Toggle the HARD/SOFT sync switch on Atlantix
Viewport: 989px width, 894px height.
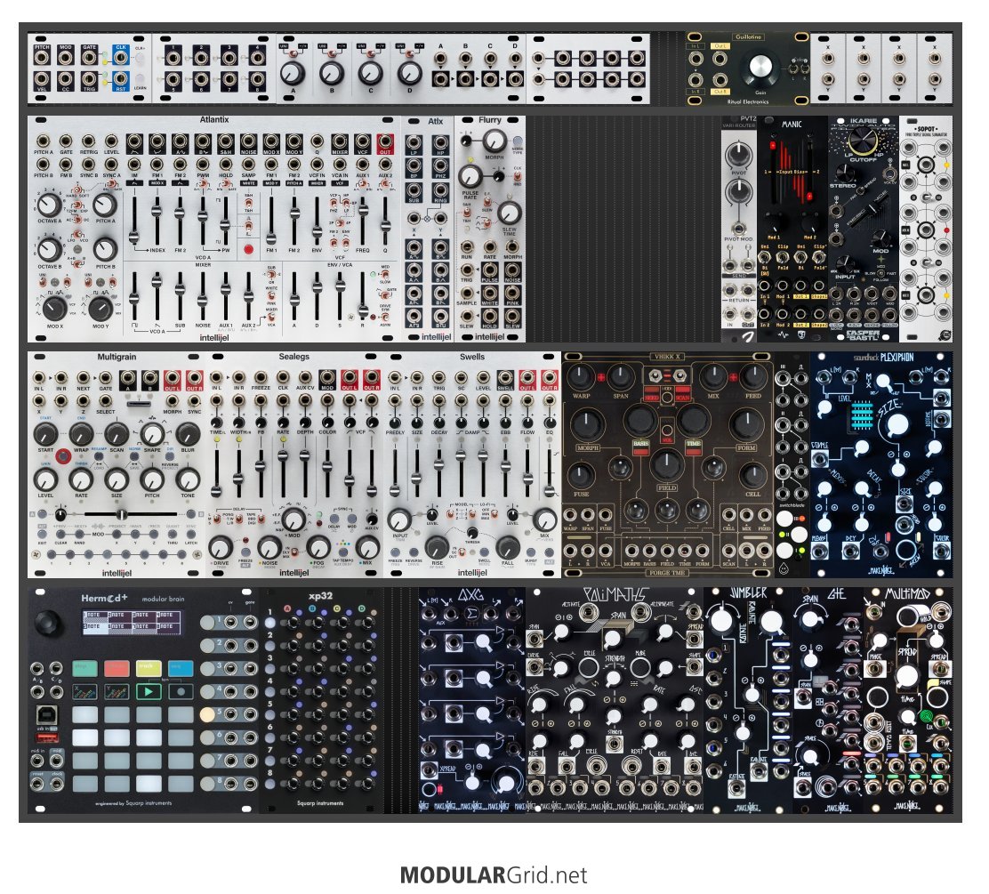(77, 189)
